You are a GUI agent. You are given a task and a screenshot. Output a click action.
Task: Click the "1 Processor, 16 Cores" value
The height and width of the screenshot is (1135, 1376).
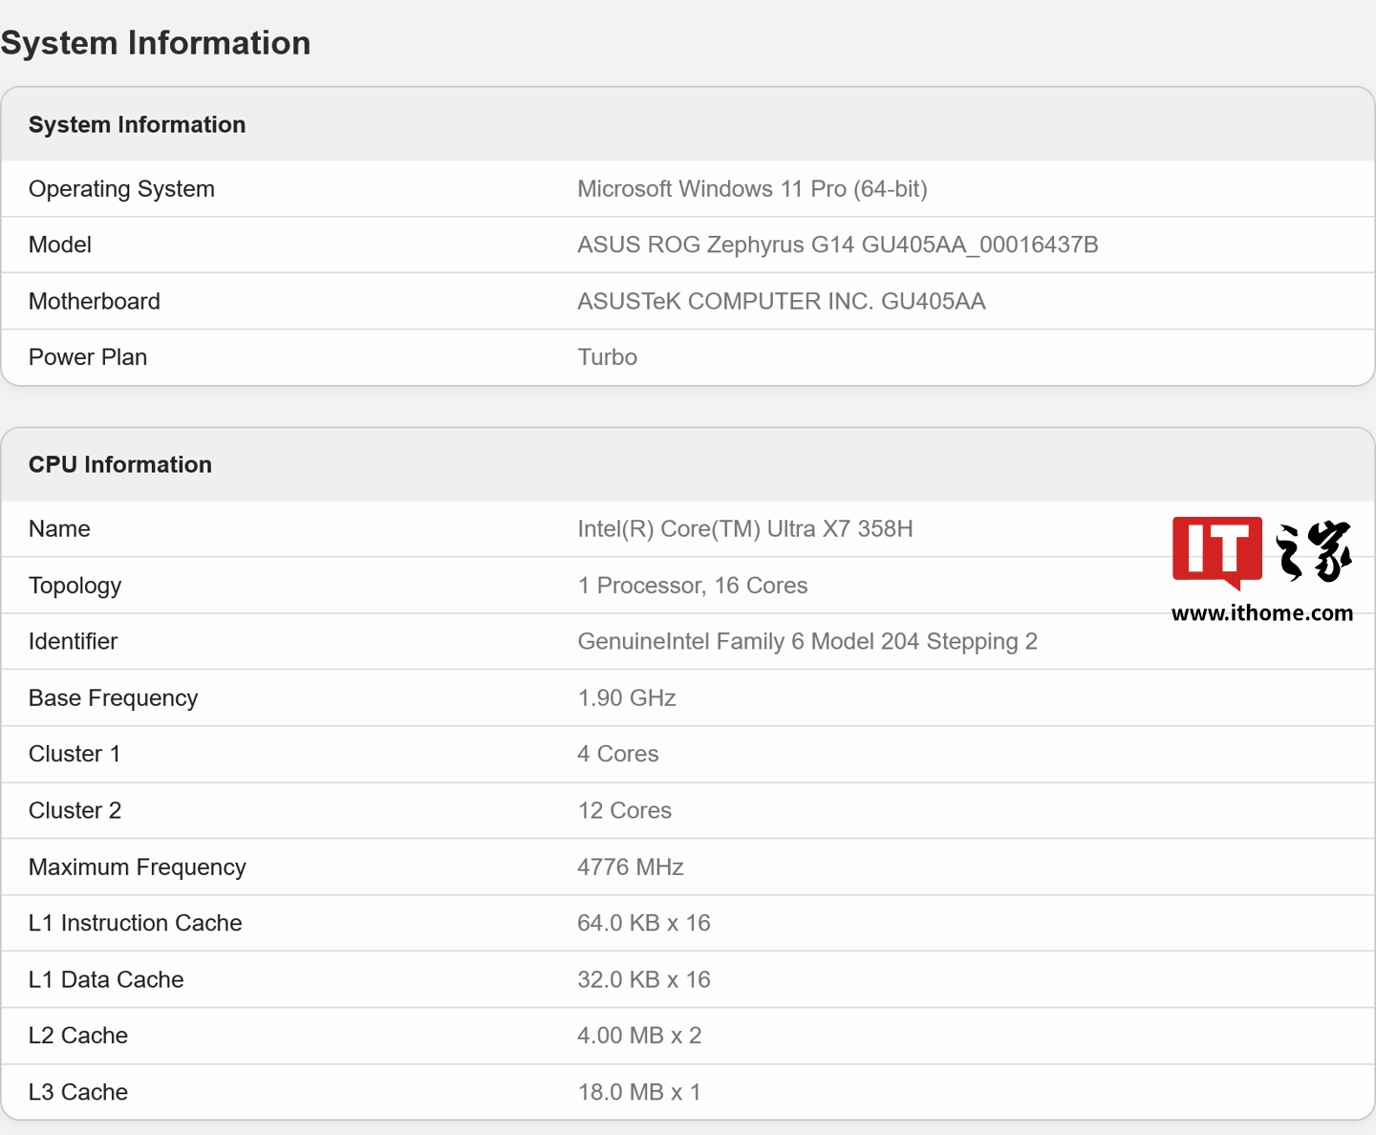tap(693, 586)
